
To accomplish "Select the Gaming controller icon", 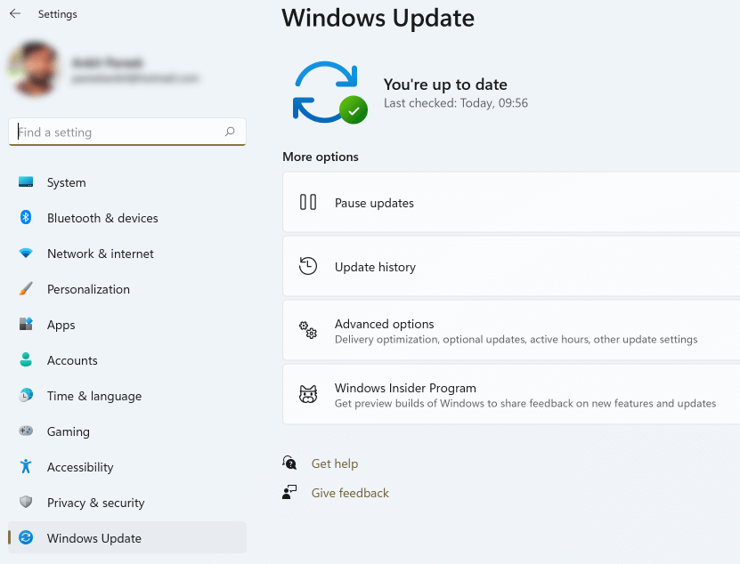I will pos(26,431).
